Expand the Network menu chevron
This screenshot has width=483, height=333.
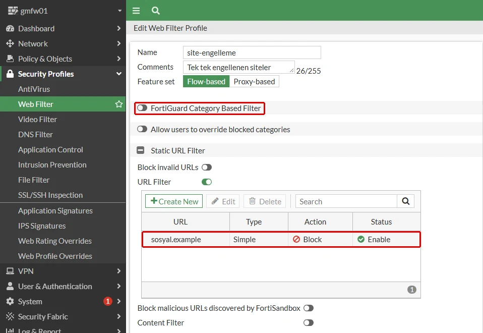coord(119,43)
